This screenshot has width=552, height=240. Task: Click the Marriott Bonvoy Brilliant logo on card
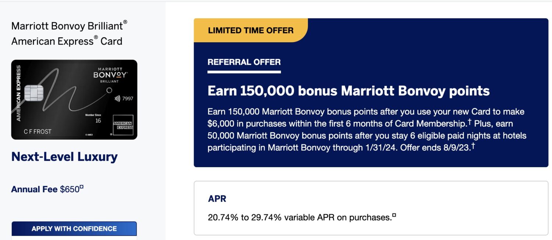coord(110,75)
